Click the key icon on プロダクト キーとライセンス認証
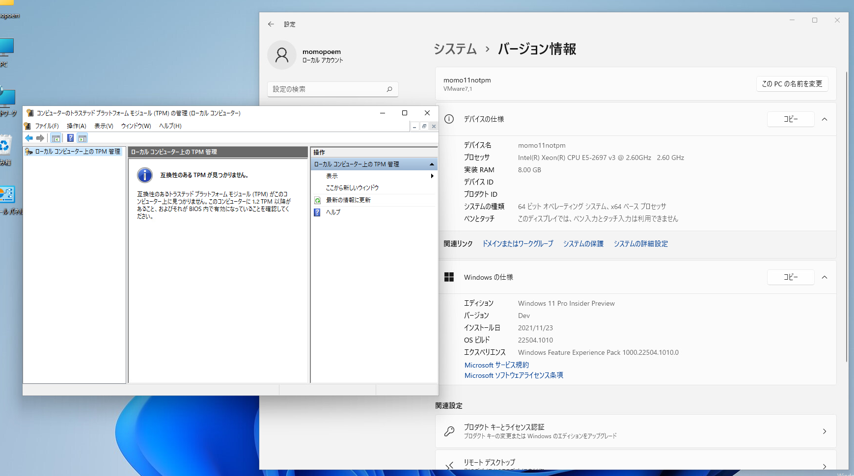The width and height of the screenshot is (854, 476). coord(449,431)
